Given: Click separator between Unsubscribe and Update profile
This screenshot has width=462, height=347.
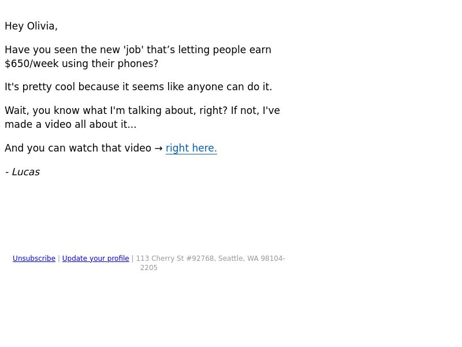Looking at the screenshot, I should pos(59,259).
